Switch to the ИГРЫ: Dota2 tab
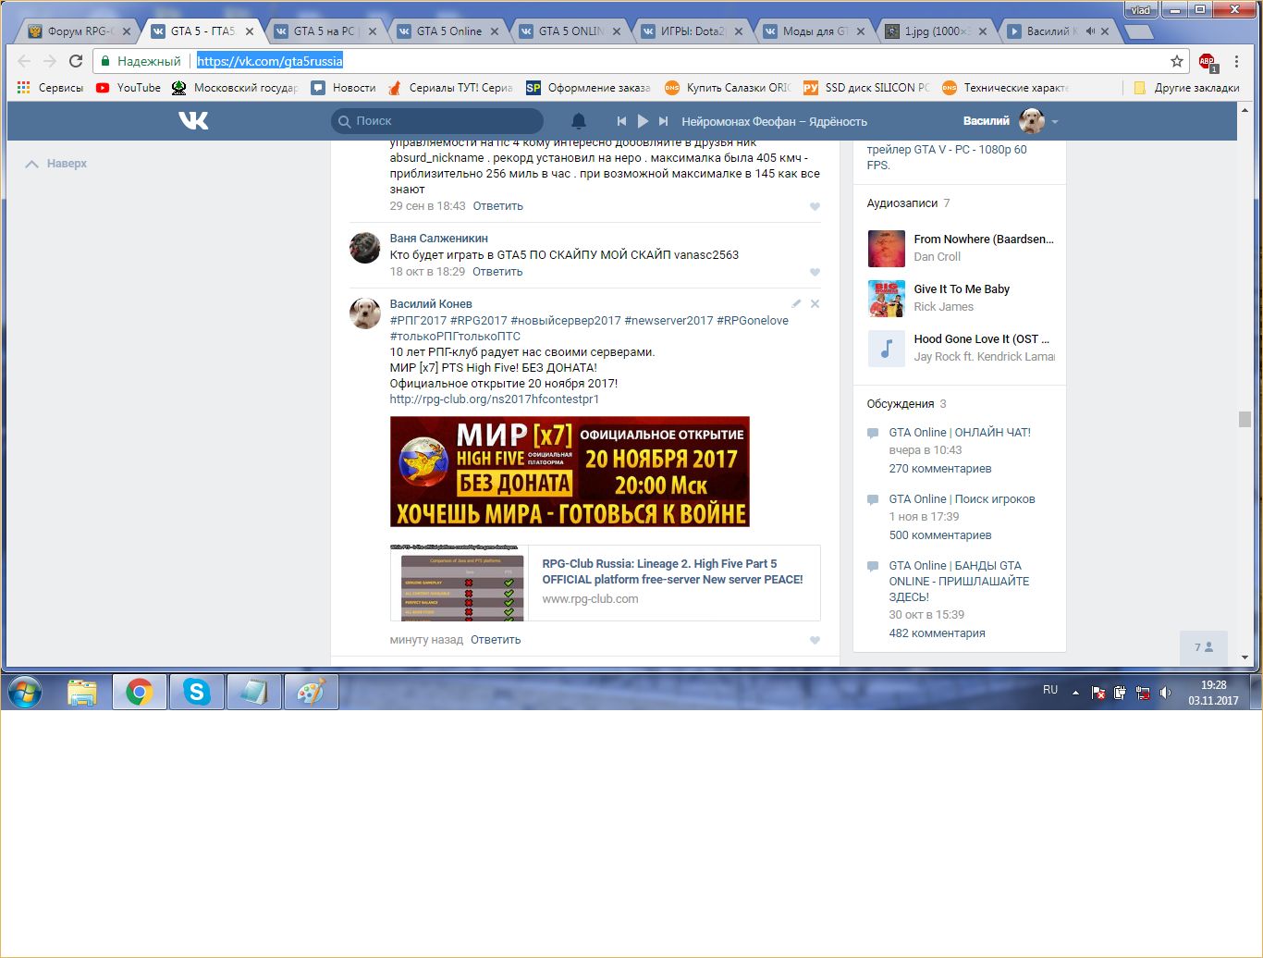Screen dimensions: 1263x958 click(x=693, y=31)
